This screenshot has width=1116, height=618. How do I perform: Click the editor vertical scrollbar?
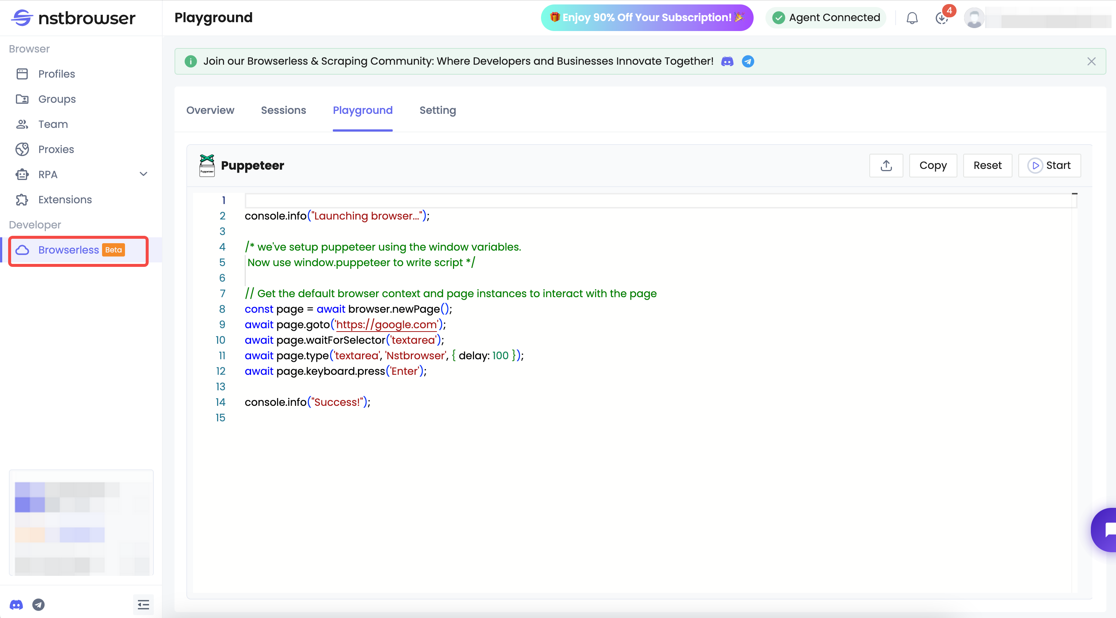coord(1075,393)
